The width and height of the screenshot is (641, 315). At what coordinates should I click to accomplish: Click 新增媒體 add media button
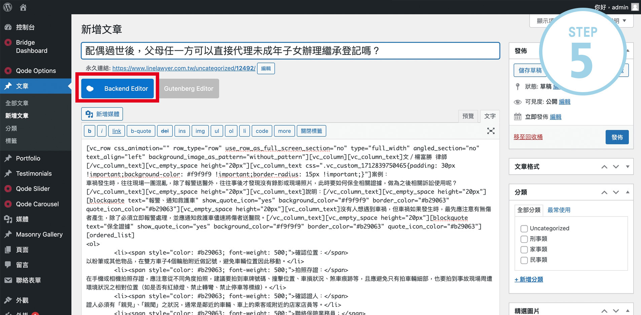(x=102, y=114)
